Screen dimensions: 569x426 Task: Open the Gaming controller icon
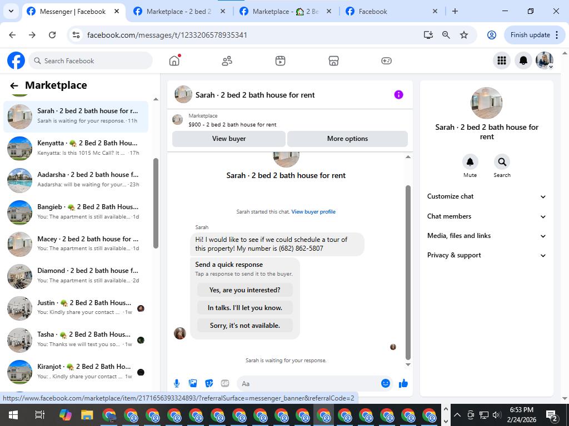click(x=386, y=61)
